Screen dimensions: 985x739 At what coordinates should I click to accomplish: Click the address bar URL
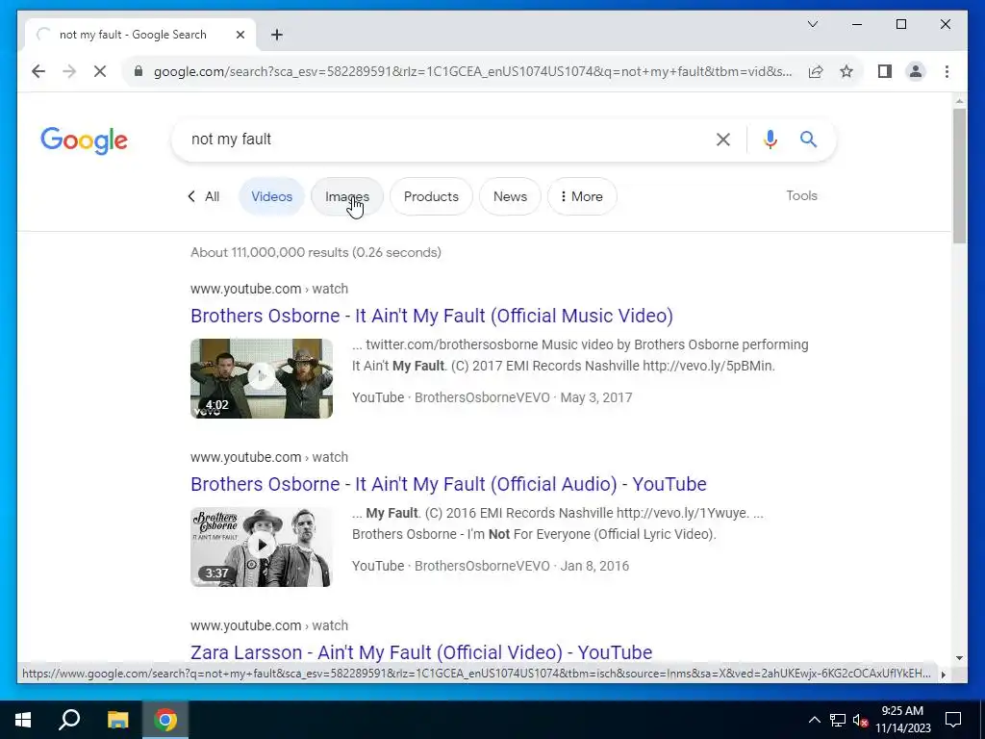click(472, 71)
